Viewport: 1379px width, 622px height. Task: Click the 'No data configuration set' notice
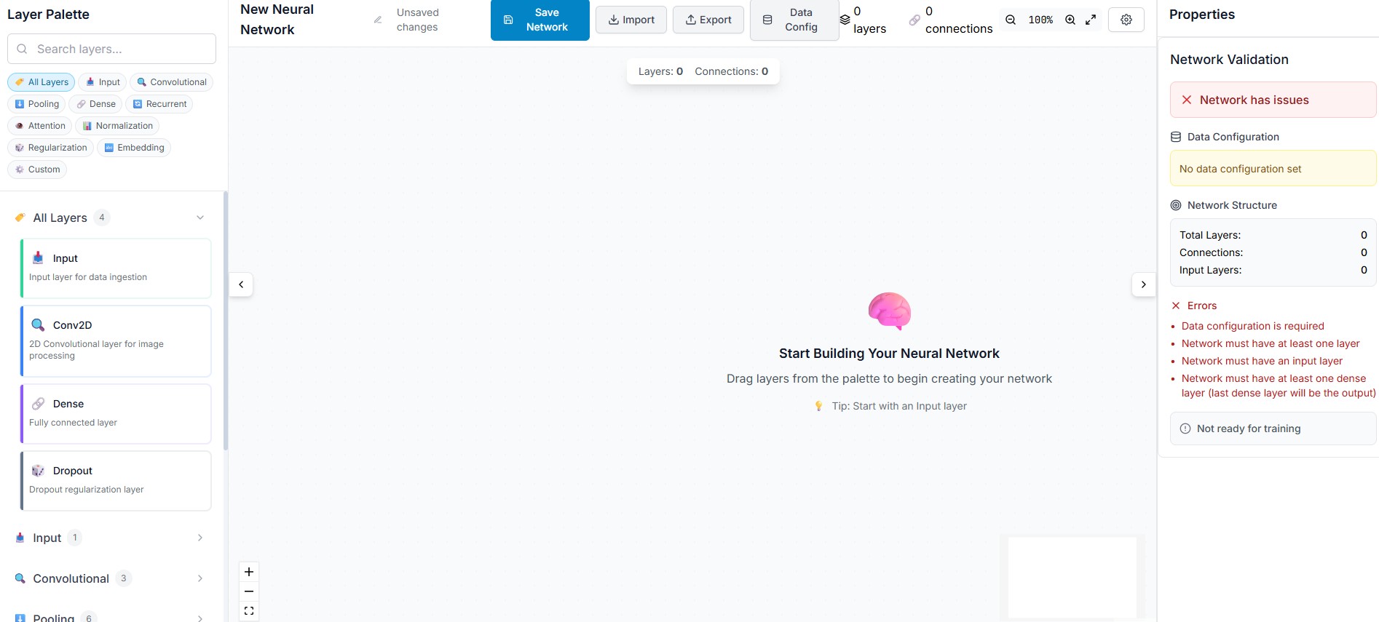(x=1273, y=169)
